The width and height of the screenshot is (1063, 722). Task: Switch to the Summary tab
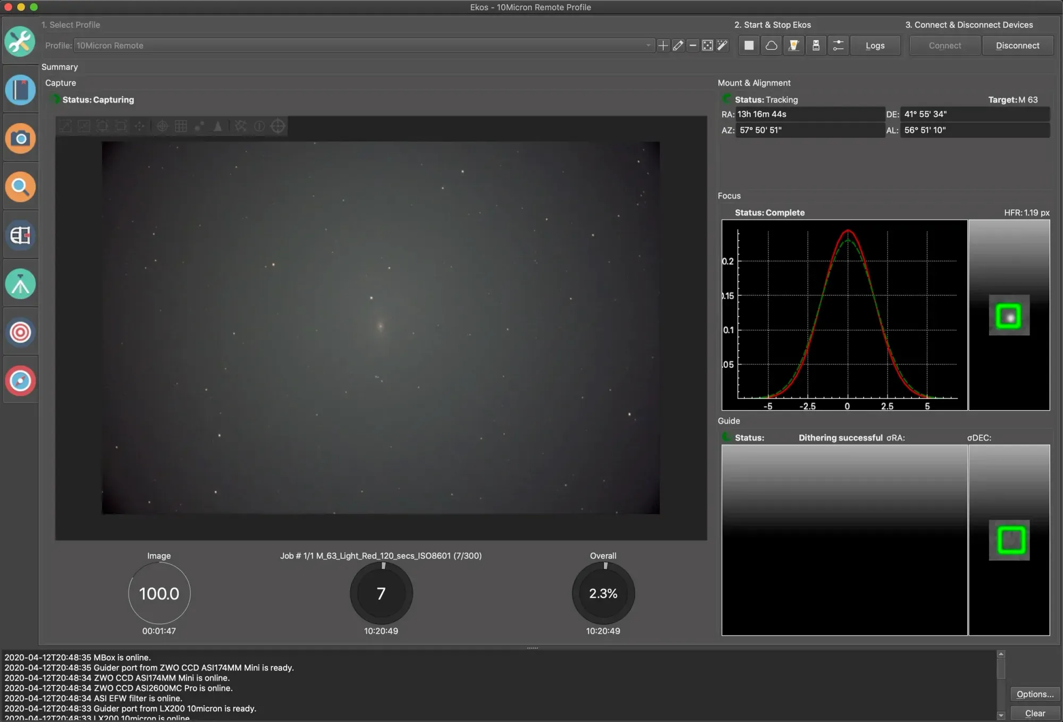coord(60,67)
